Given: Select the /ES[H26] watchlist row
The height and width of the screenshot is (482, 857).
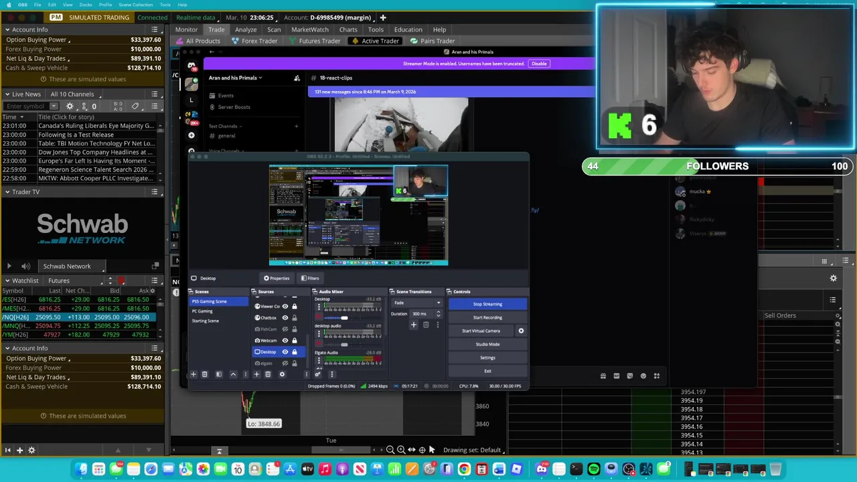Looking at the screenshot, I should click(79, 299).
